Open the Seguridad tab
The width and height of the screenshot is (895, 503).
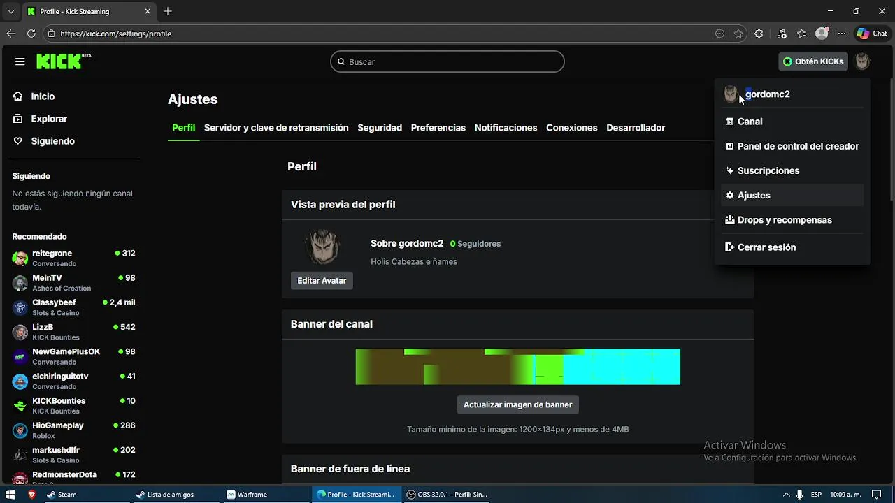point(380,128)
